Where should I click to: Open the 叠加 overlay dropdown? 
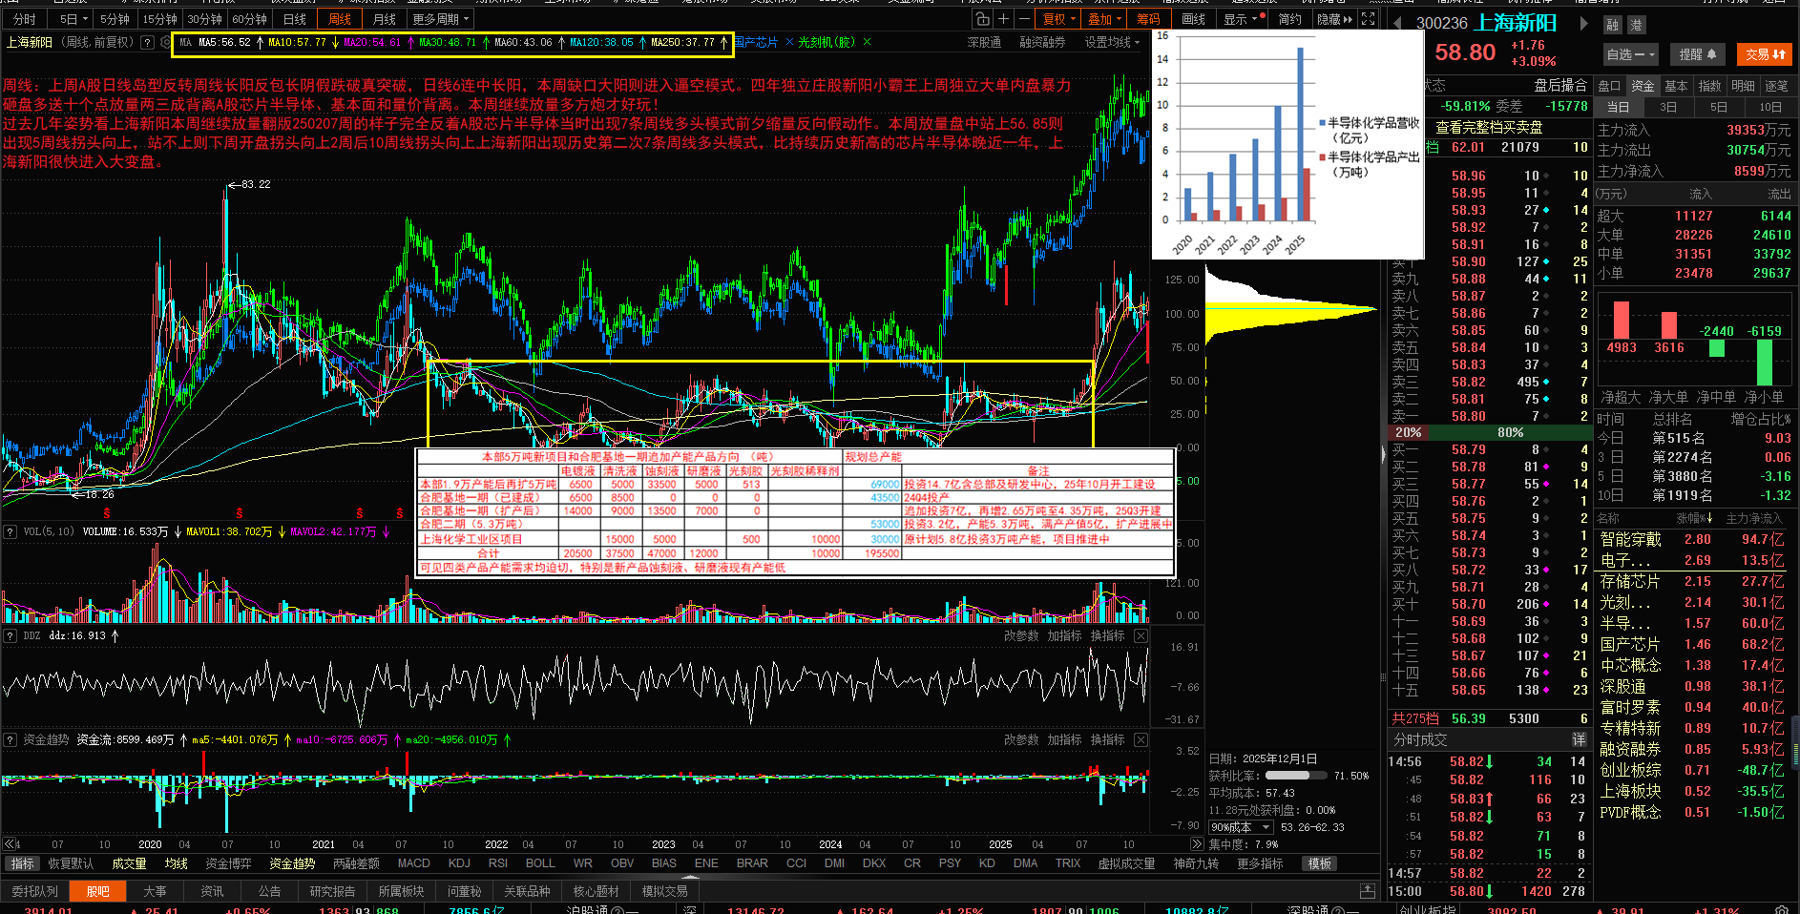click(1105, 19)
